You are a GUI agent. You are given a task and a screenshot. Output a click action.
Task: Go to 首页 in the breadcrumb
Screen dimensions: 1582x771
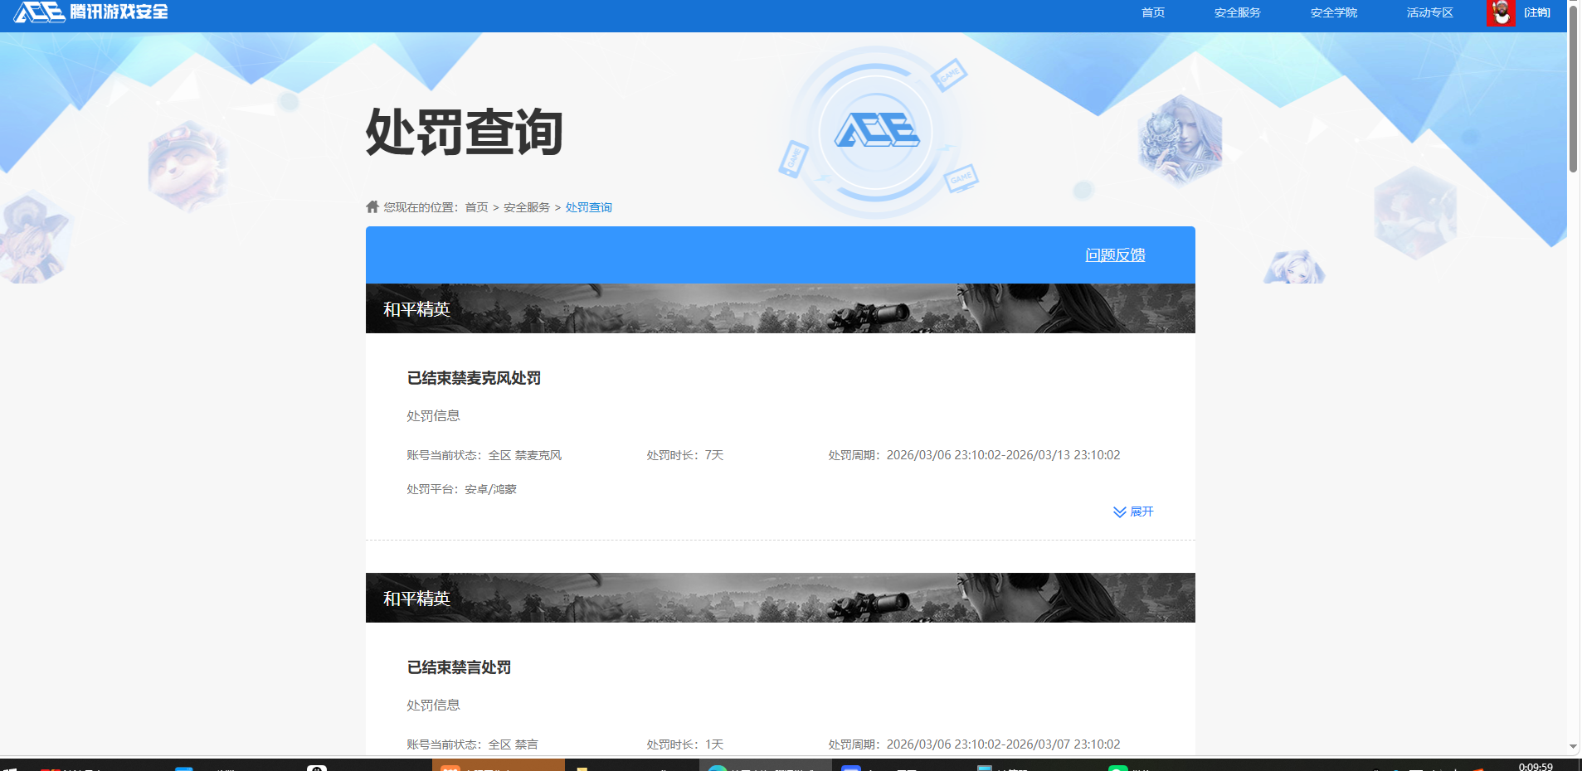pos(476,207)
